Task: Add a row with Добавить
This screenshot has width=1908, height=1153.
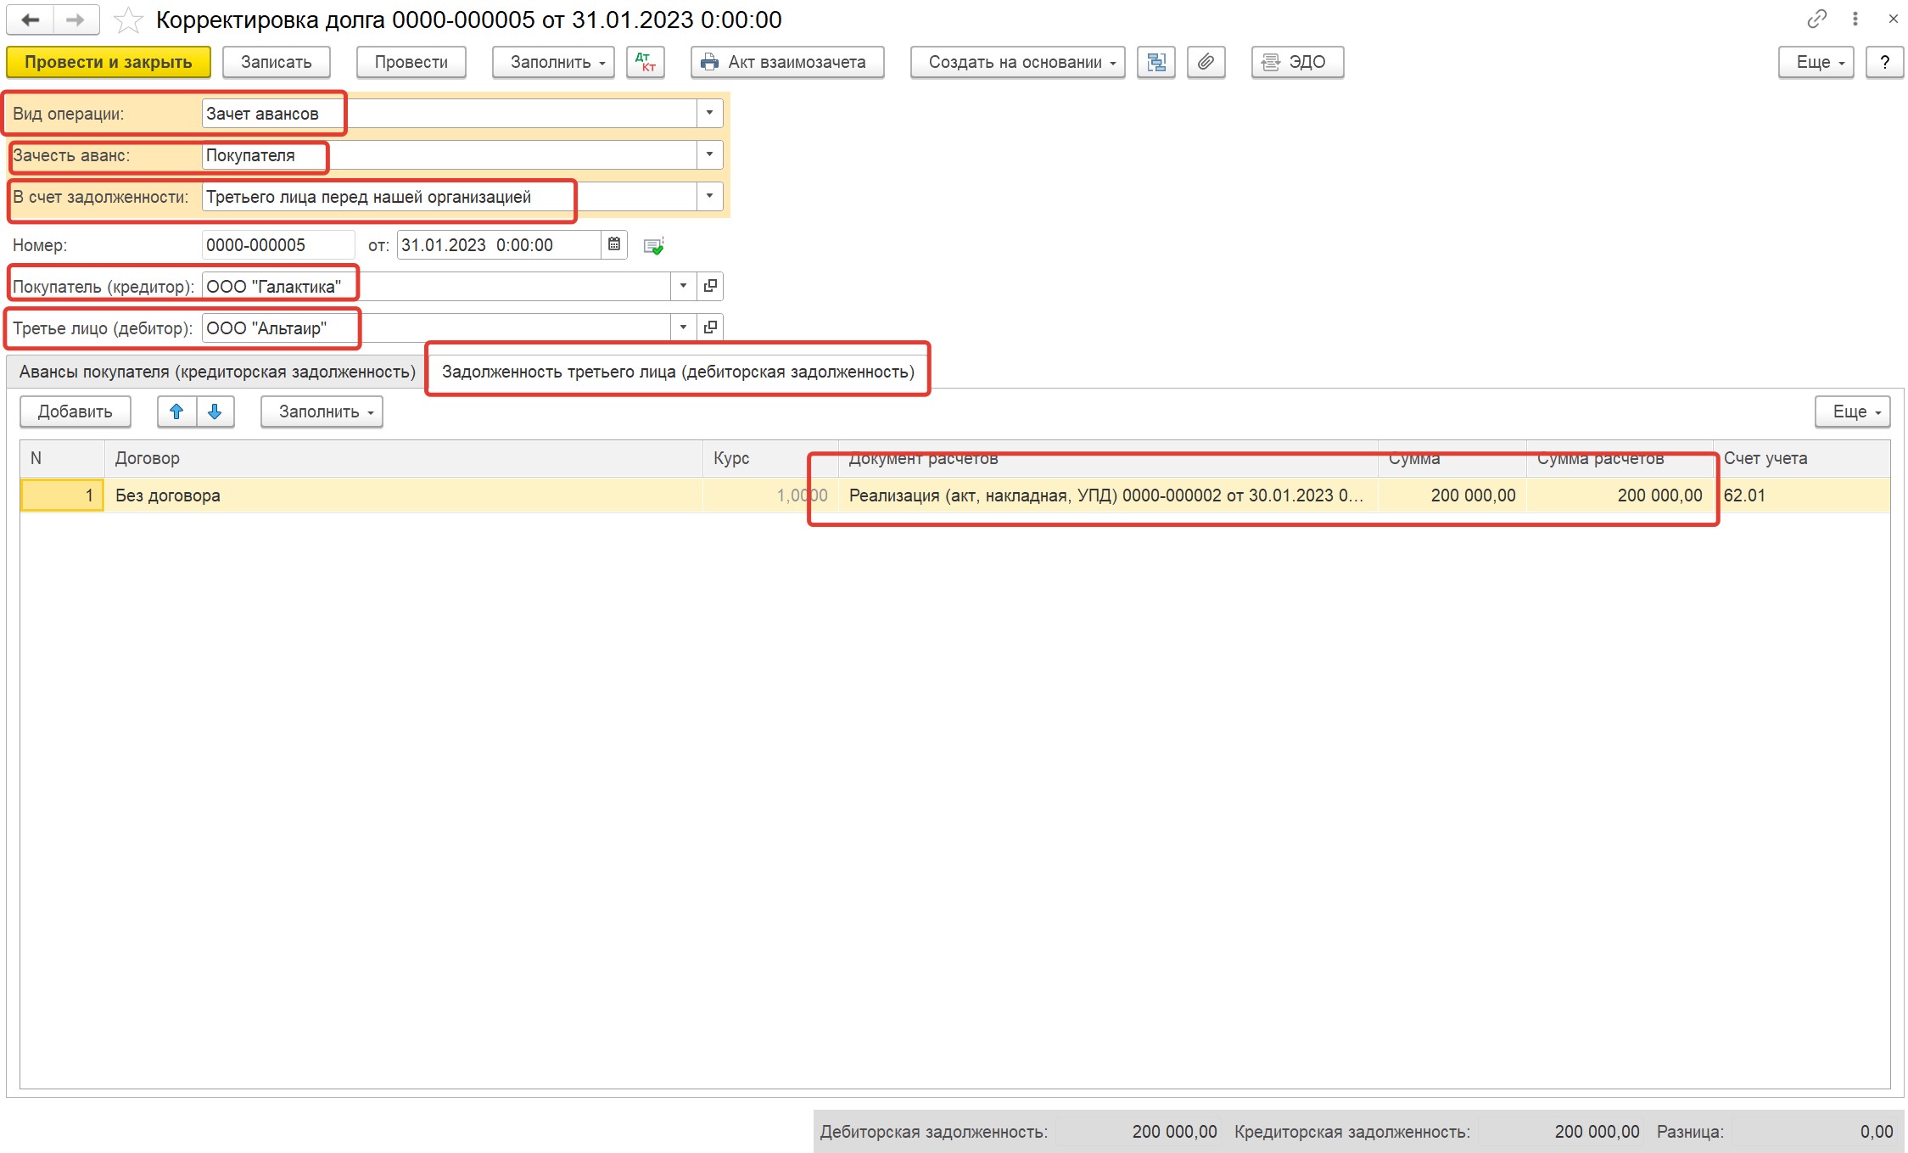Action: pyautogui.click(x=76, y=411)
